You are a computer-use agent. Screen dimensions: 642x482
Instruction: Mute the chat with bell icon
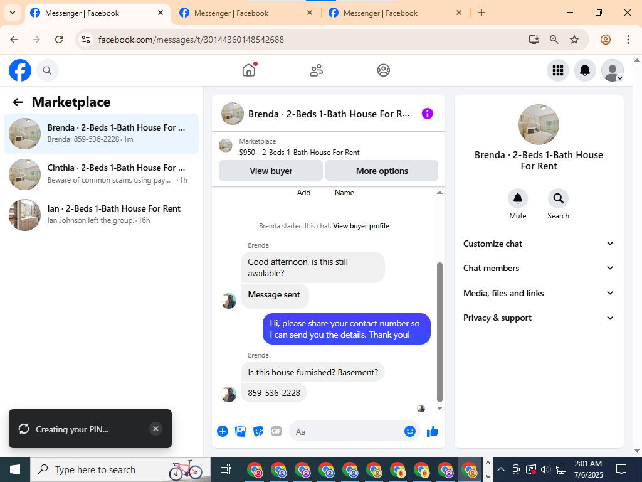click(517, 198)
